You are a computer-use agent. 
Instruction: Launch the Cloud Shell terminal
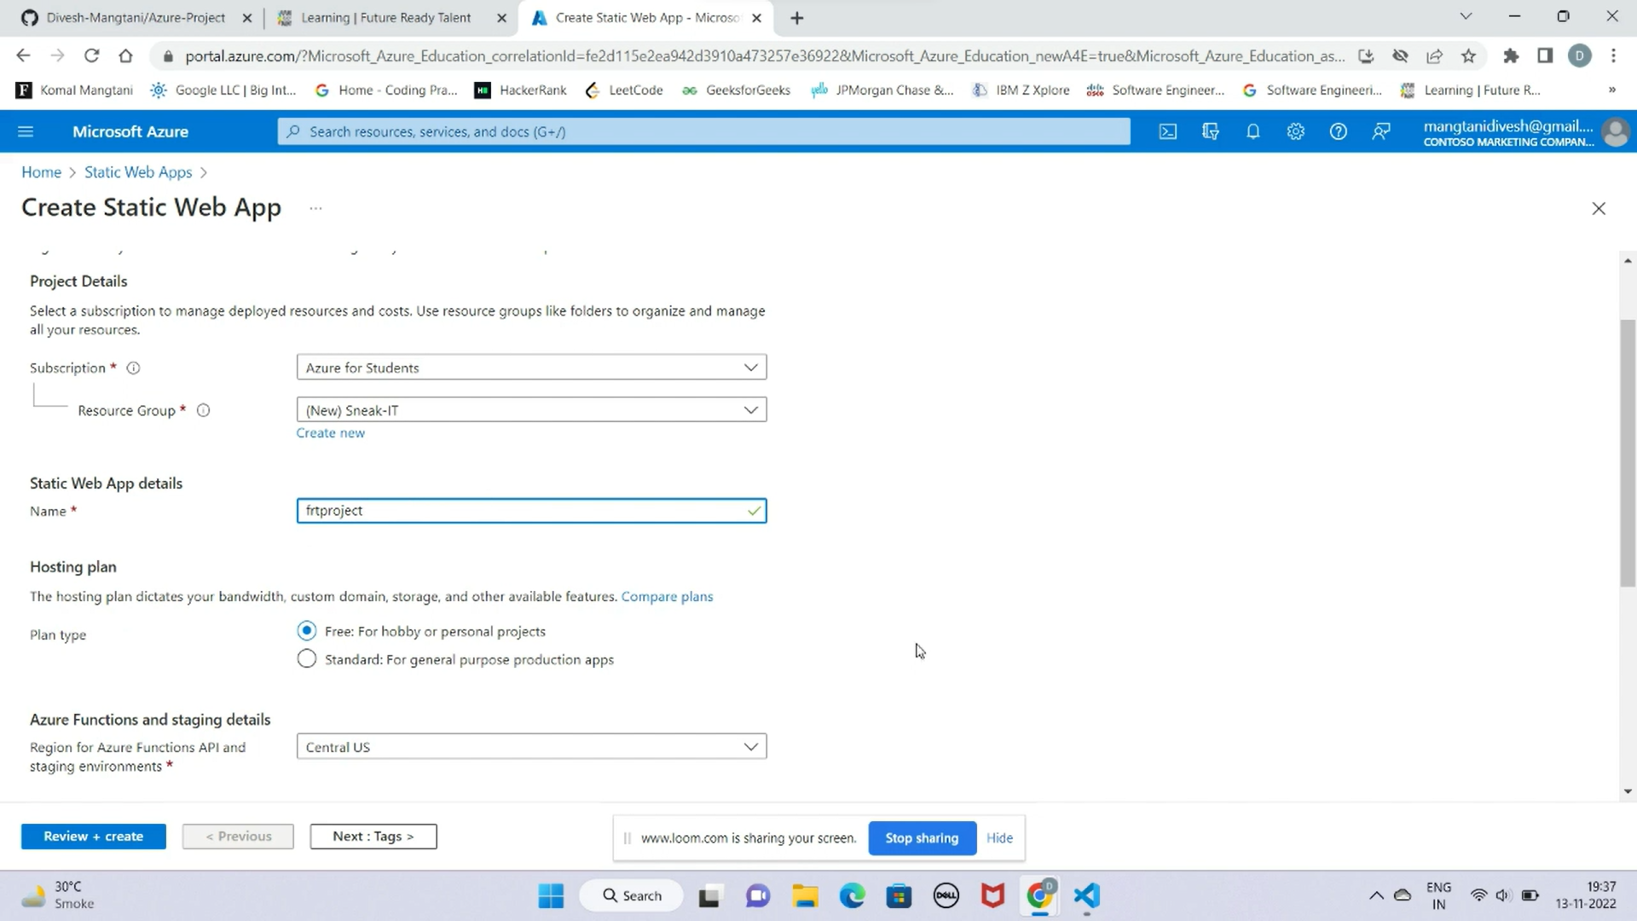pos(1167,130)
